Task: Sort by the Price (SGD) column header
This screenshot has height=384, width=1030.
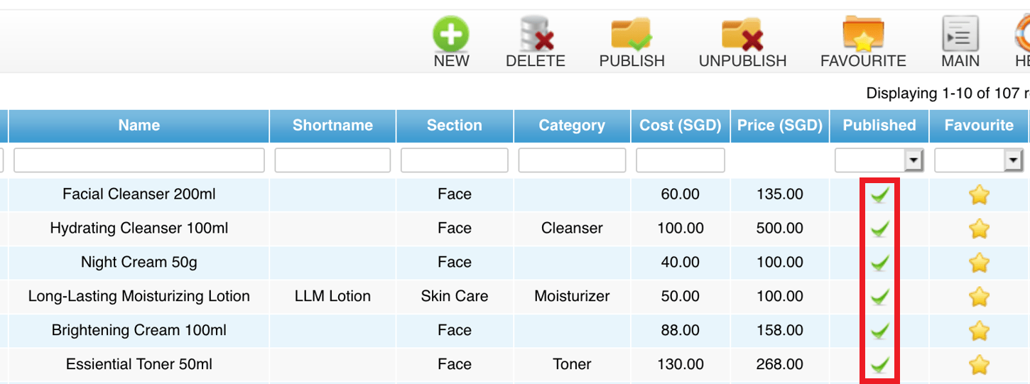Action: (780, 126)
